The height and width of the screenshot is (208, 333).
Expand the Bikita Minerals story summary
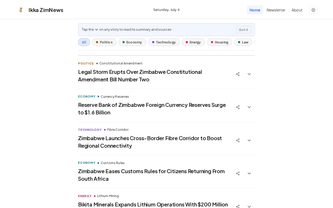pyautogui.click(x=249, y=206)
